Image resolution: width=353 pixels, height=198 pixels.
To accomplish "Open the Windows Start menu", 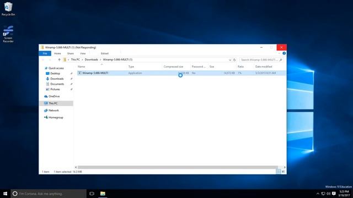I will point(5,194).
